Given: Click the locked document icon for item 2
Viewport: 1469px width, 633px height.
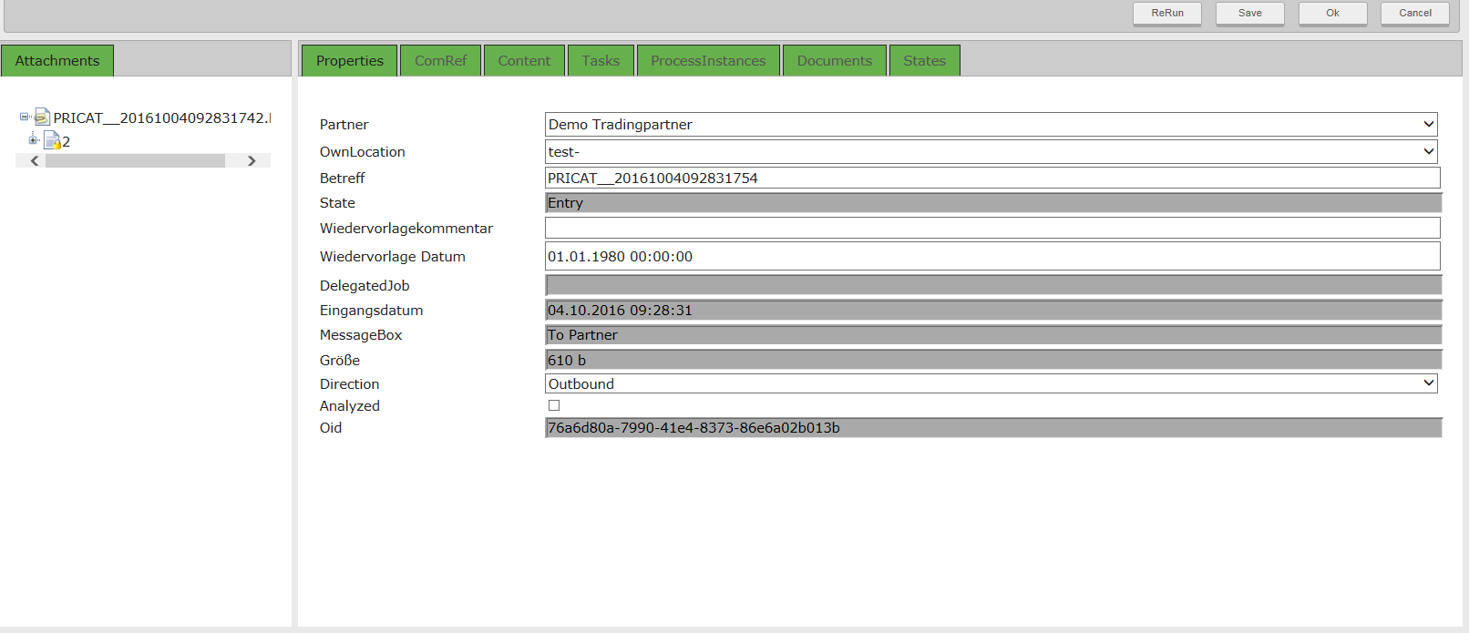Looking at the screenshot, I should [x=52, y=140].
